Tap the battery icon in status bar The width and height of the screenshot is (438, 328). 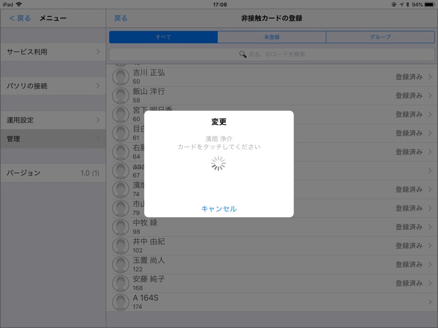tap(430, 5)
